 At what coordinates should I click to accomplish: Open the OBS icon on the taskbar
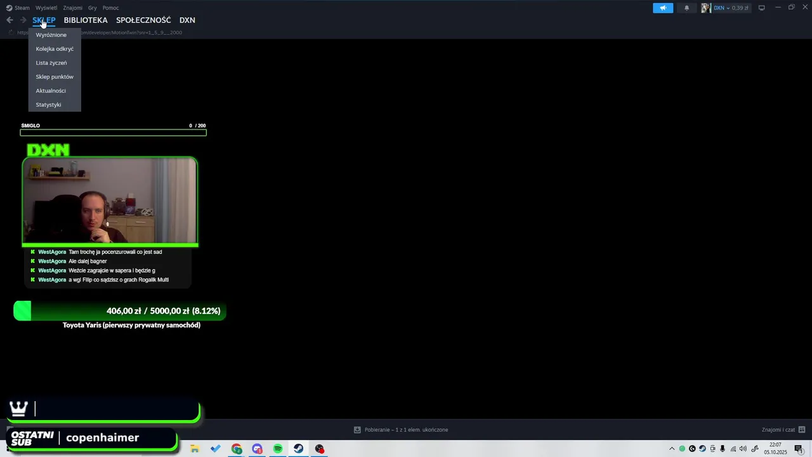319,449
